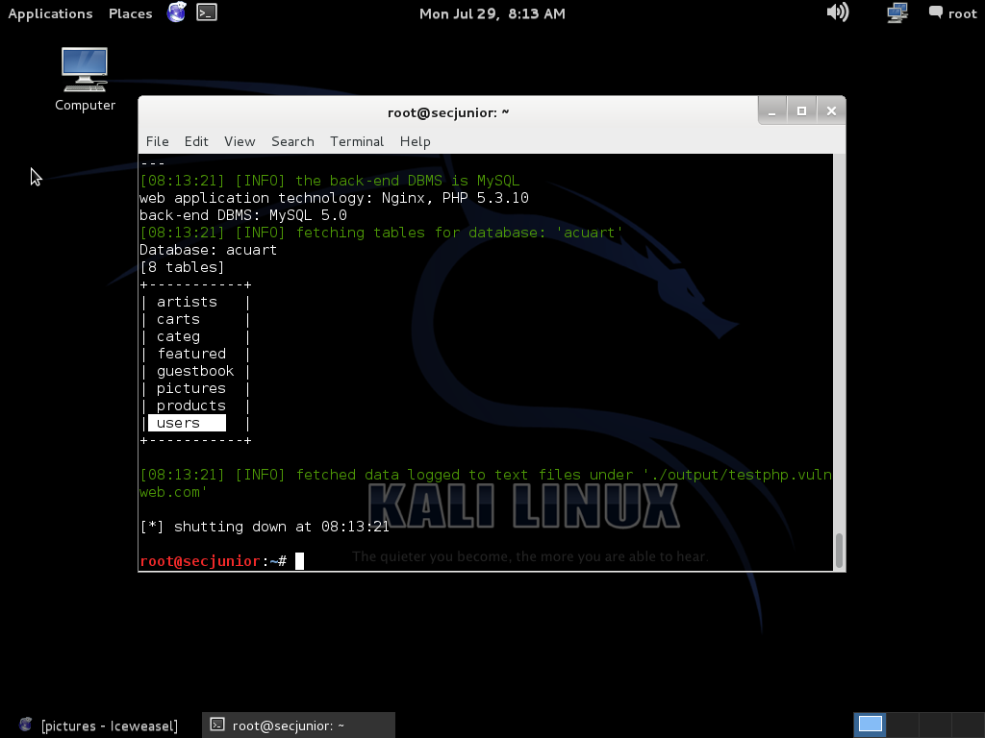Click 'the back-end DBMS is MySQL' line
Image resolution: width=985 pixels, height=738 pixels.
coord(330,181)
